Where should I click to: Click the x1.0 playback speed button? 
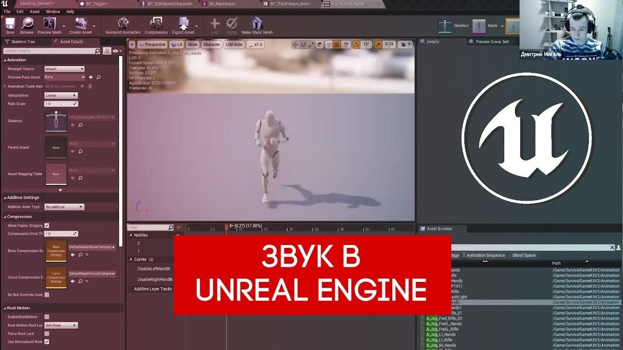point(256,44)
